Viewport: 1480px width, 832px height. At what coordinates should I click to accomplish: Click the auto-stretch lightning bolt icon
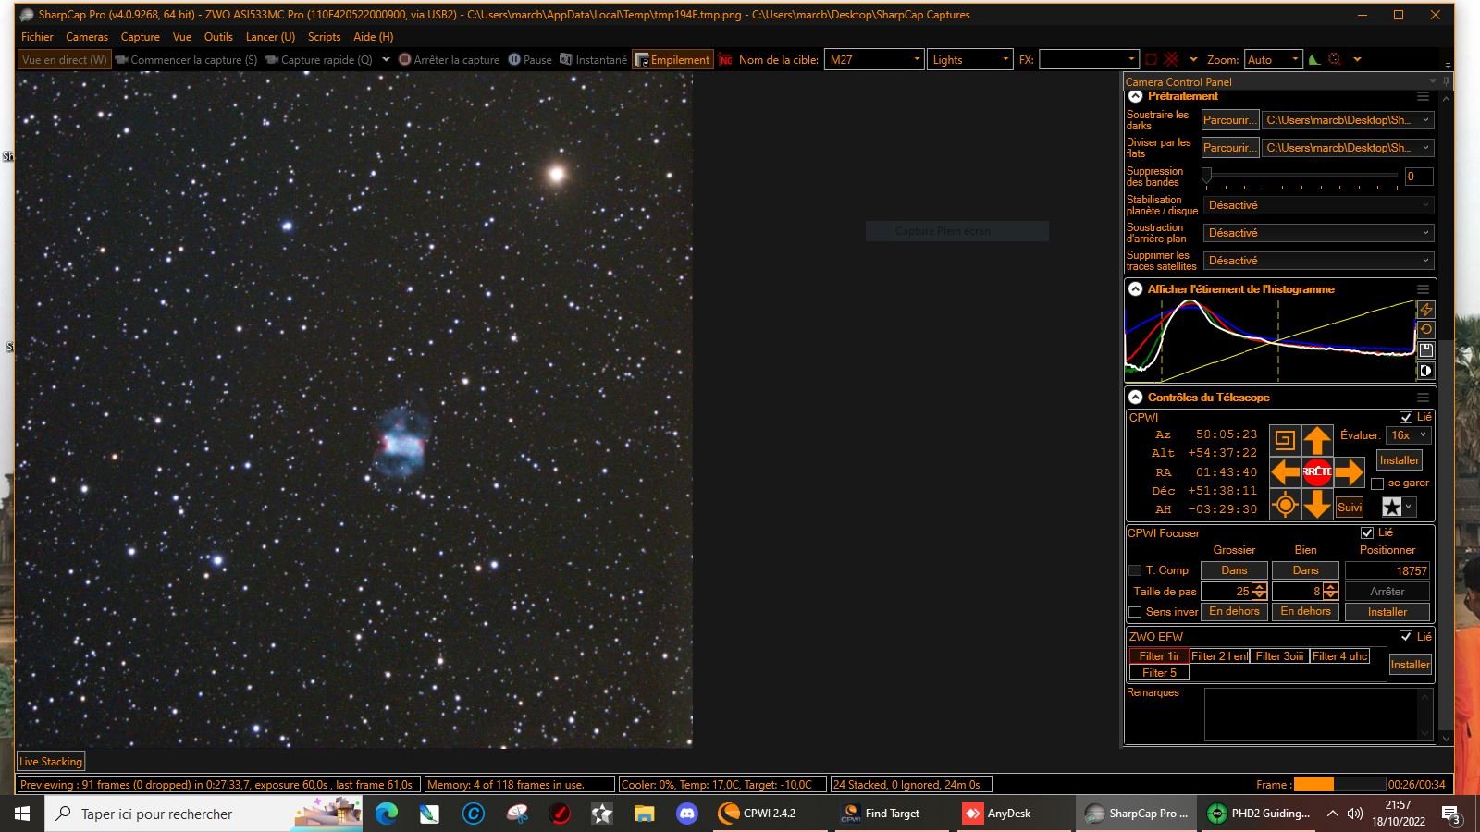tap(1425, 309)
